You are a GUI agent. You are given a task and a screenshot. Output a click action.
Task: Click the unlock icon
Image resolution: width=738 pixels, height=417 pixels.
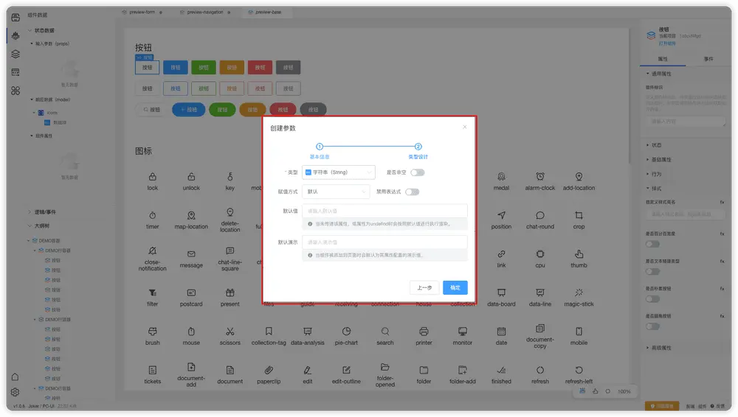pyautogui.click(x=191, y=178)
